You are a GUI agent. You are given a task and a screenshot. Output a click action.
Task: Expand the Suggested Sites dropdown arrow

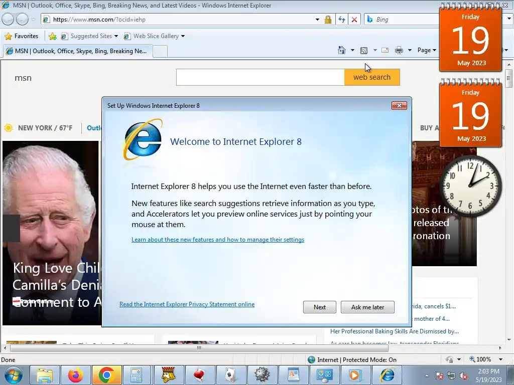point(116,36)
